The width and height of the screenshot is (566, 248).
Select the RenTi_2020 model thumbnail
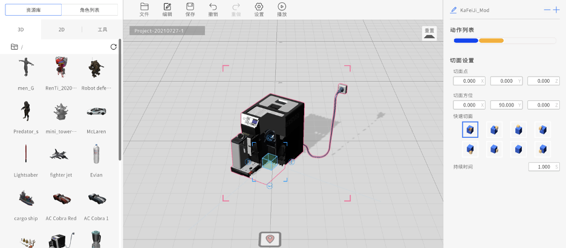click(61, 67)
